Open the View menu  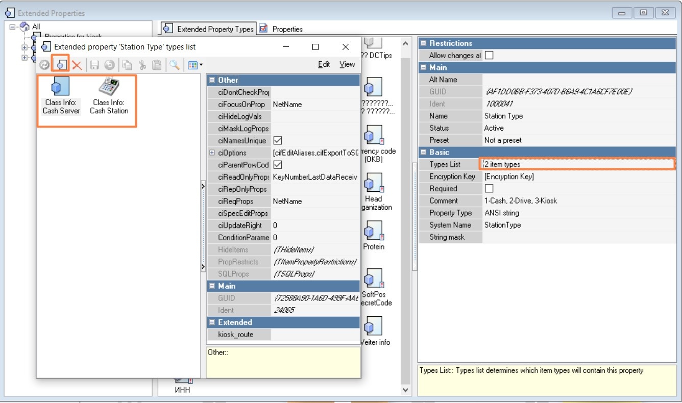[347, 64]
